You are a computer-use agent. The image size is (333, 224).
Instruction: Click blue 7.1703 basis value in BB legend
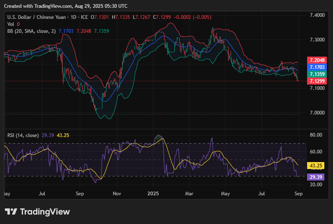click(x=66, y=31)
